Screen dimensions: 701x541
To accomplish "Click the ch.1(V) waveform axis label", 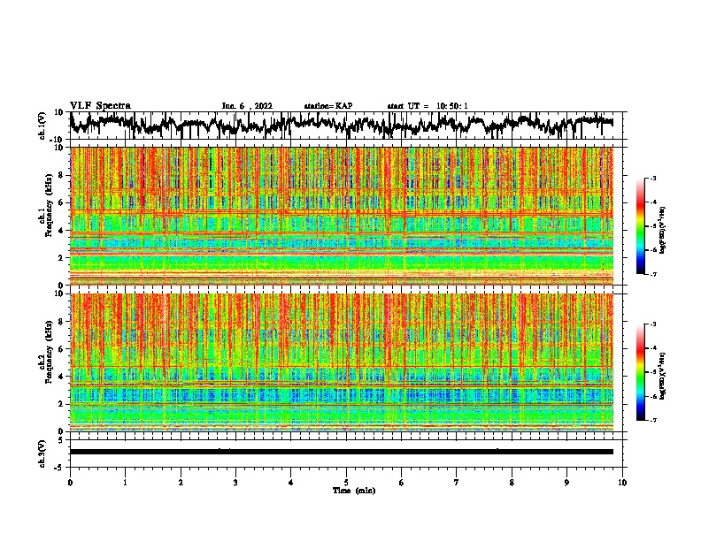I will click(x=42, y=126).
